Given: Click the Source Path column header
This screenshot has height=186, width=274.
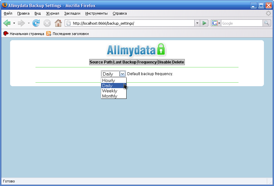Looking at the screenshot, I should (x=101, y=62).
